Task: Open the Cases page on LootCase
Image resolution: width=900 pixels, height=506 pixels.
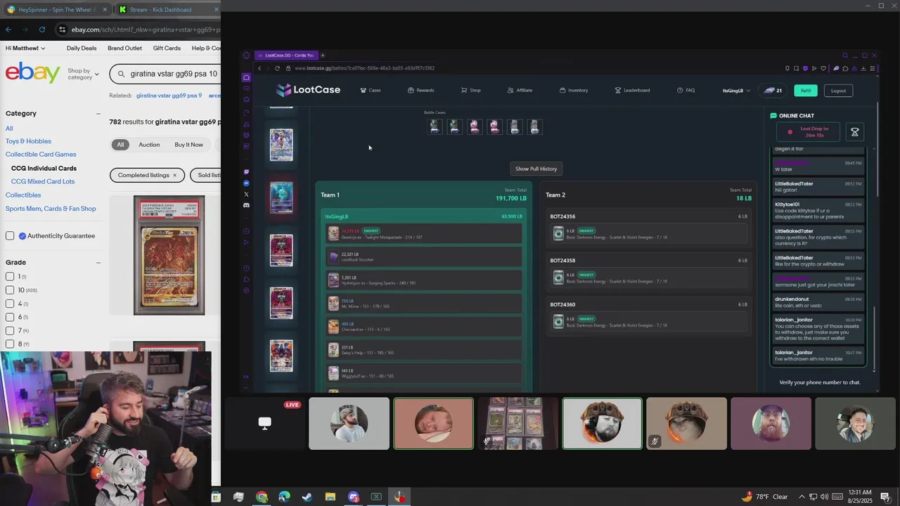Action: tap(371, 90)
